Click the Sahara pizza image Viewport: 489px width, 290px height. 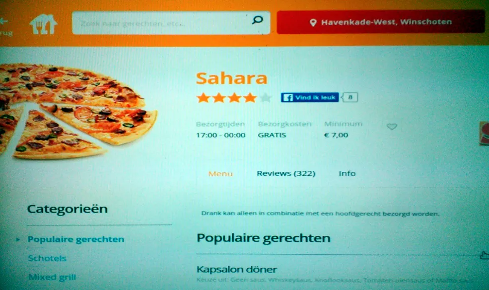78,111
